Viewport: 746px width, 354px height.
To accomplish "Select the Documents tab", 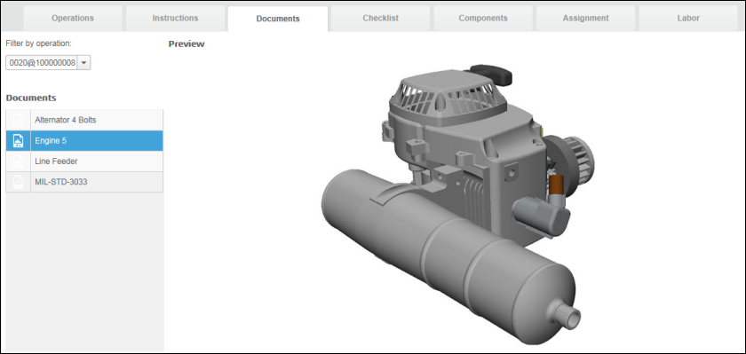I will (278, 19).
